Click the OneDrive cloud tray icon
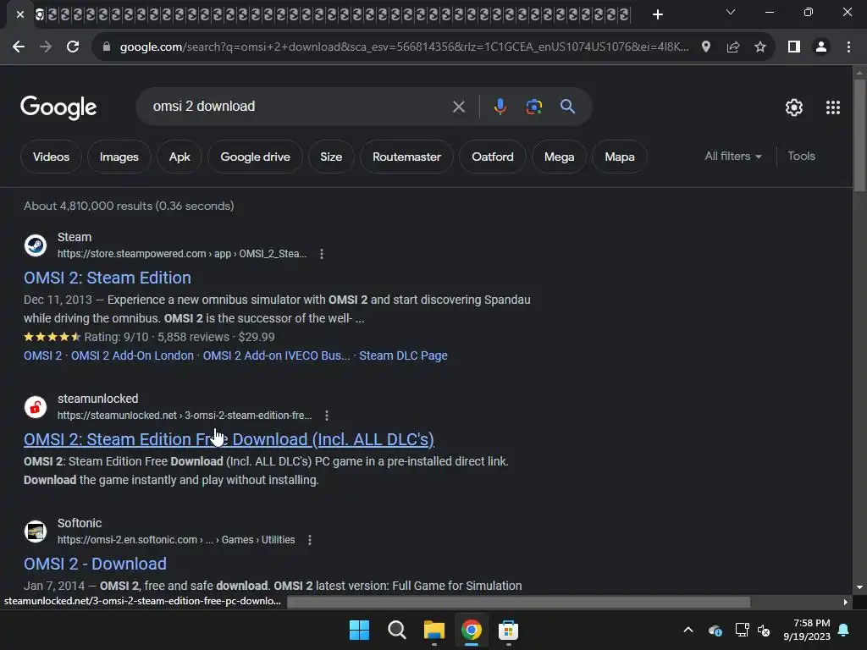This screenshot has height=650, width=867. pyautogui.click(x=715, y=630)
